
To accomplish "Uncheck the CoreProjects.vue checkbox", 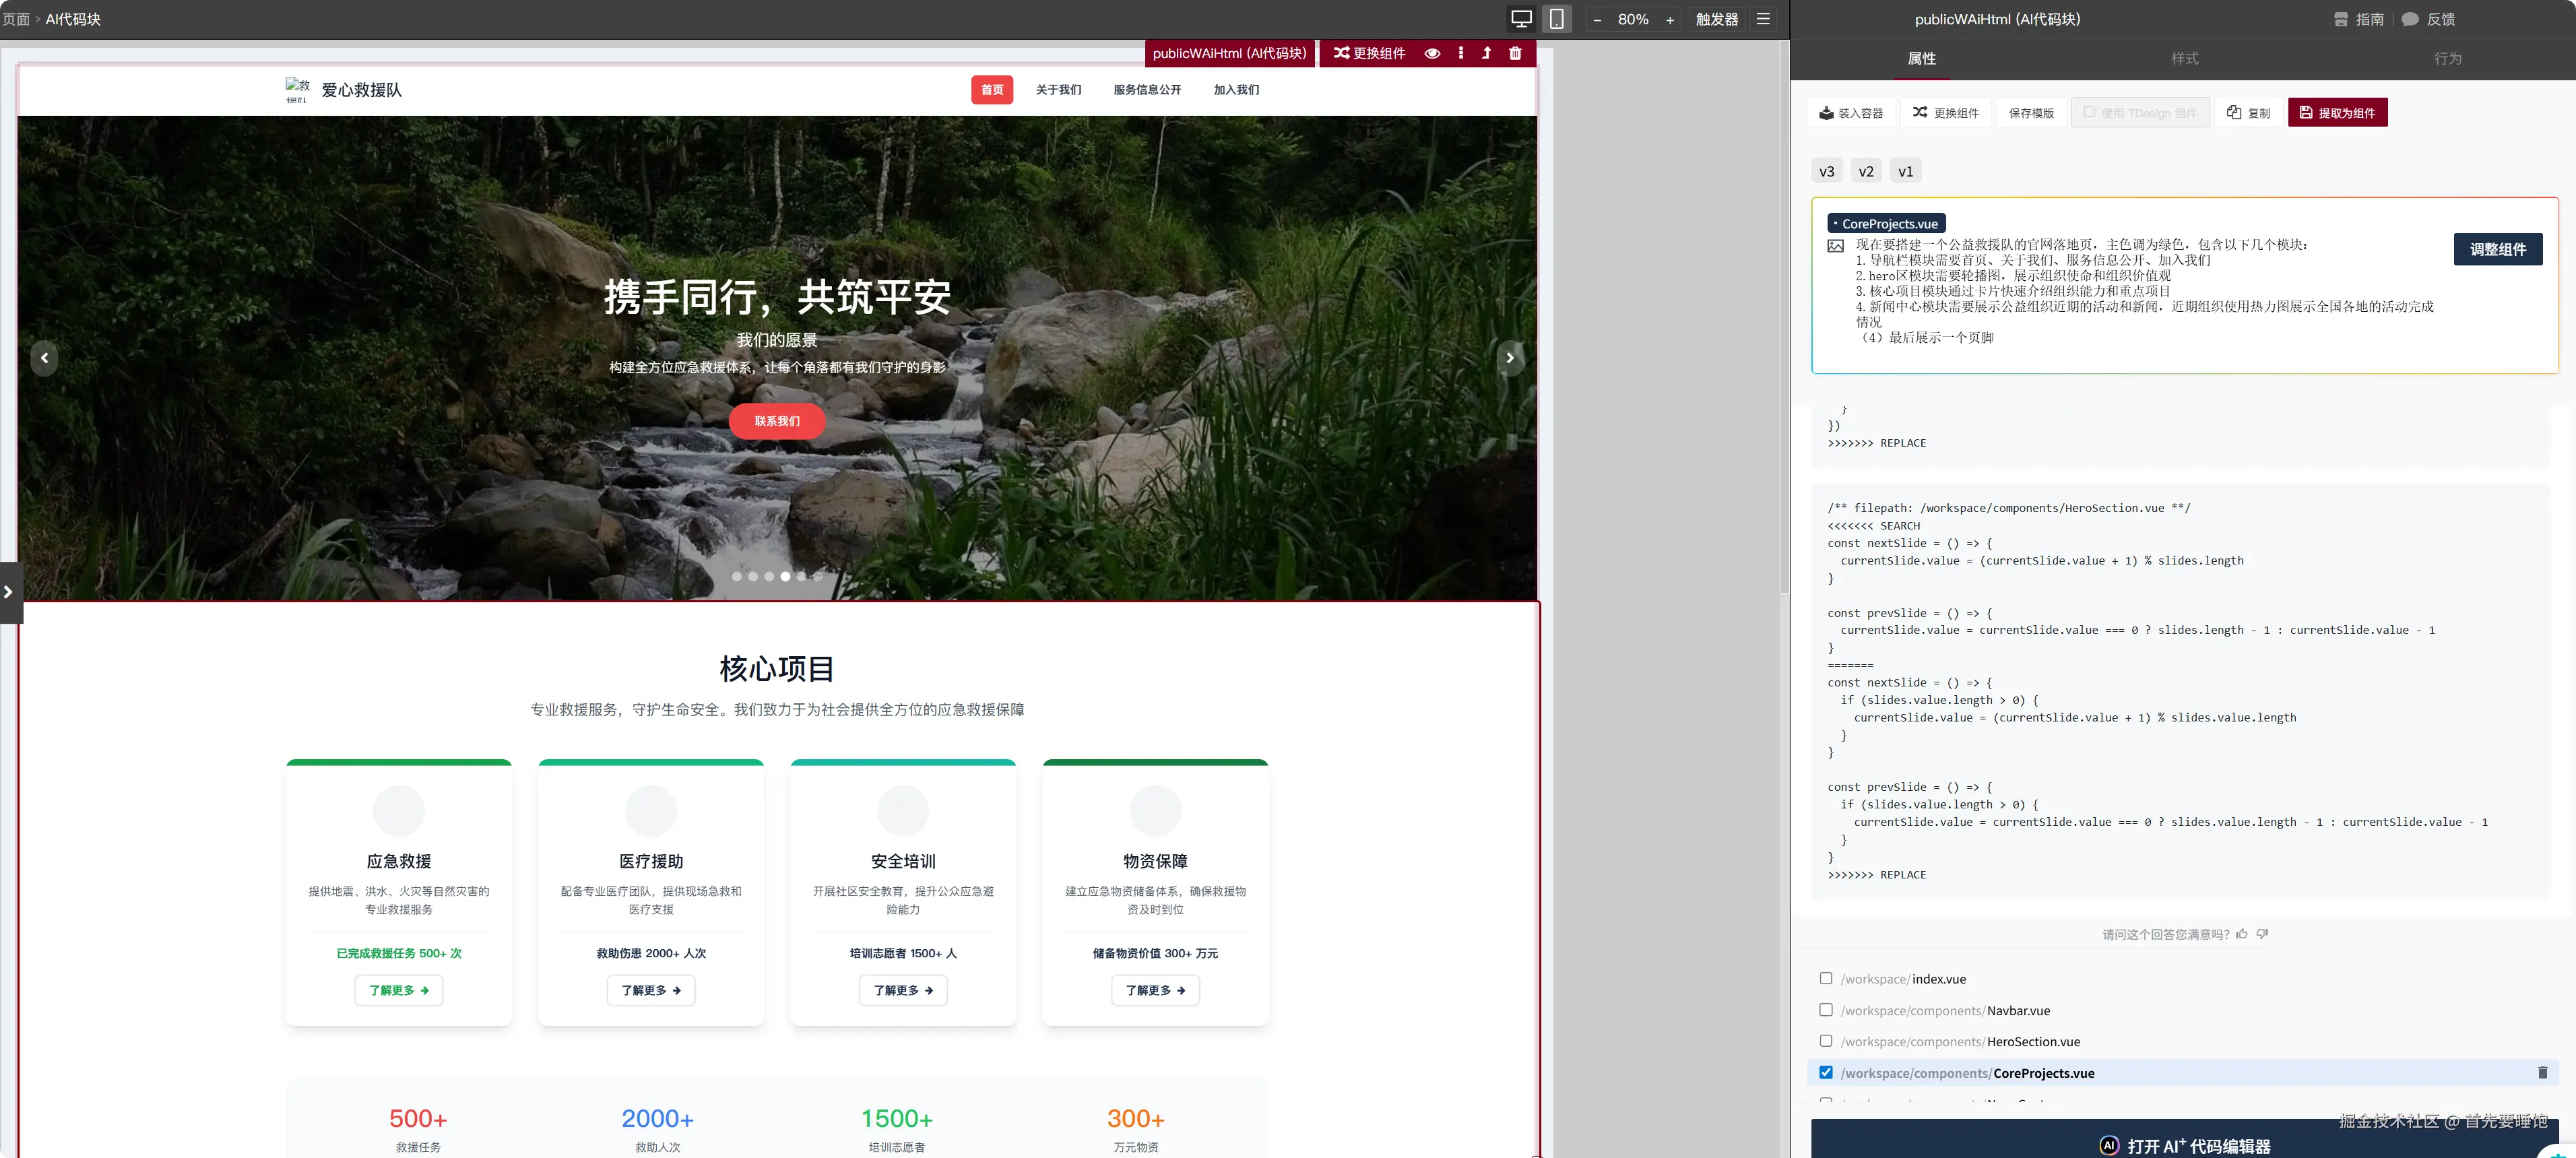I will click(1826, 1073).
